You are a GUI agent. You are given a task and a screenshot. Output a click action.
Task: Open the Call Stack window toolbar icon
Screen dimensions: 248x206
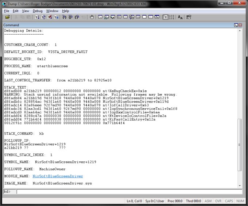pyautogui.click(x=132, y=17)
